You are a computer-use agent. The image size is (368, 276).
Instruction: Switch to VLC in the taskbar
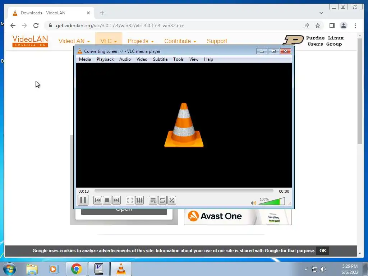point(121,269)
